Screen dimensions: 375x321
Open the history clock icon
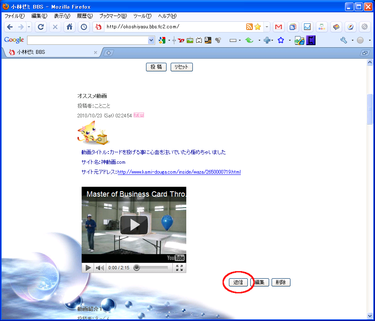(x=84, y=27)
